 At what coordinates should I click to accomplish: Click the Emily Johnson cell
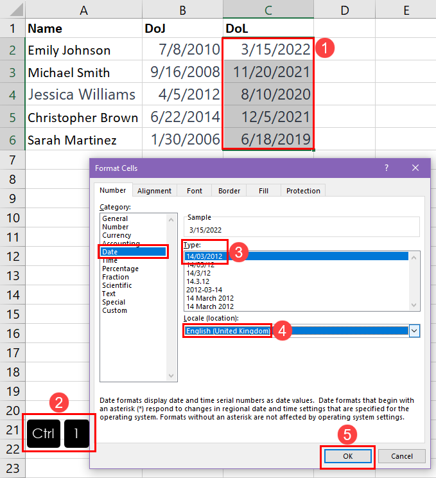[83, 49]
